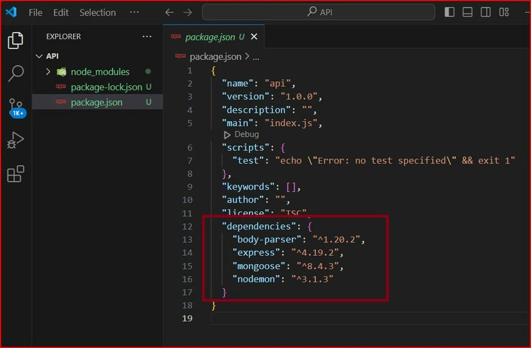Image resolution: width=531 pixels, height=348 pixels.
Task: Go forward with the right arrow
Action: (x=187, y=12)
